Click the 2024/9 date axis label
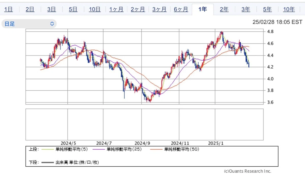 [142, 143]
